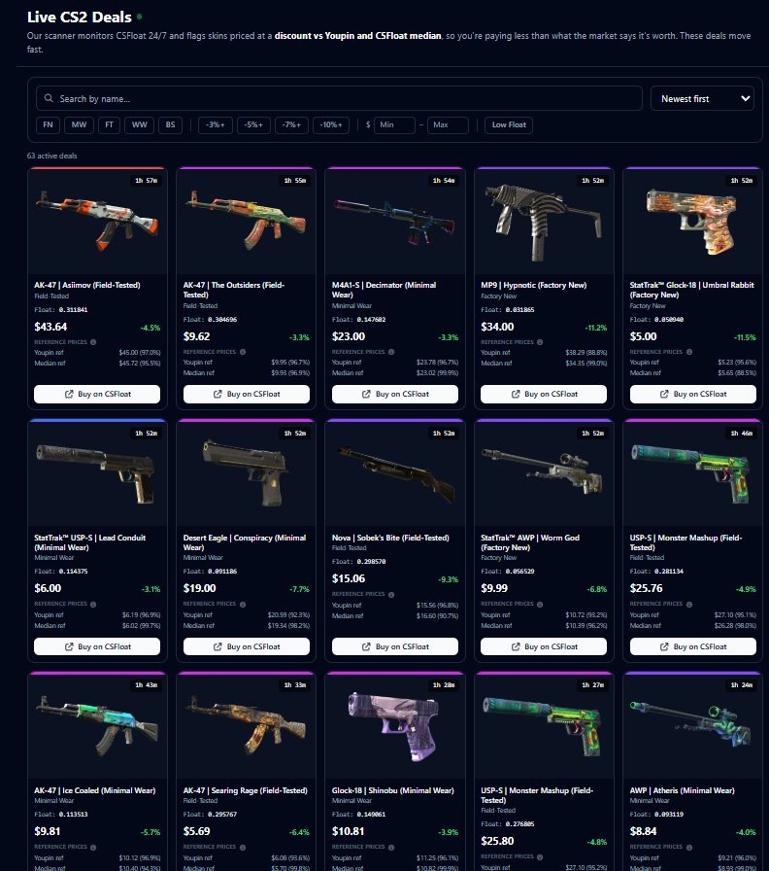
Task: Click info icon on Lead Conduit reference prices
Action: click(x=93, y=605)
